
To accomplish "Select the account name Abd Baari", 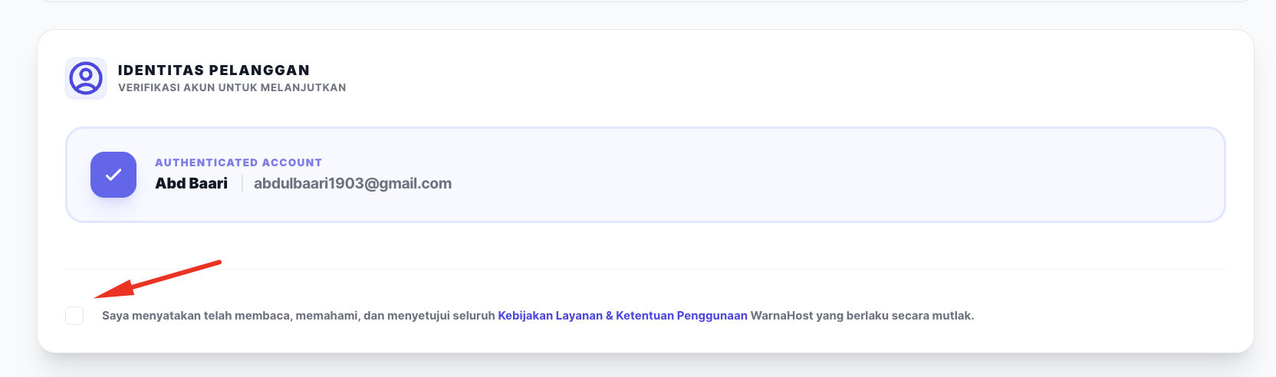I will point(191,184).
